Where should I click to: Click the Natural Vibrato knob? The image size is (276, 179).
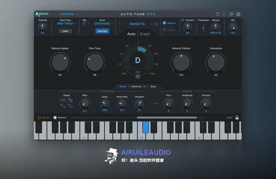click(x=181, y=63)
